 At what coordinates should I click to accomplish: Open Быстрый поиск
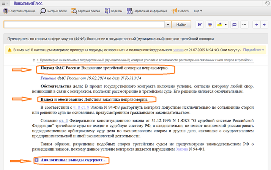(x=54, y=11)
